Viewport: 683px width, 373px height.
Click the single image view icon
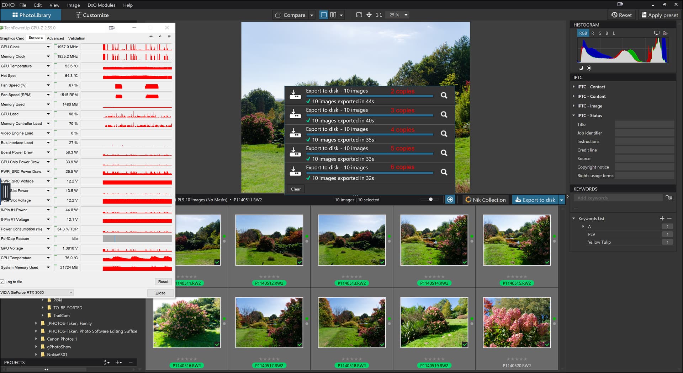point(324,15)
